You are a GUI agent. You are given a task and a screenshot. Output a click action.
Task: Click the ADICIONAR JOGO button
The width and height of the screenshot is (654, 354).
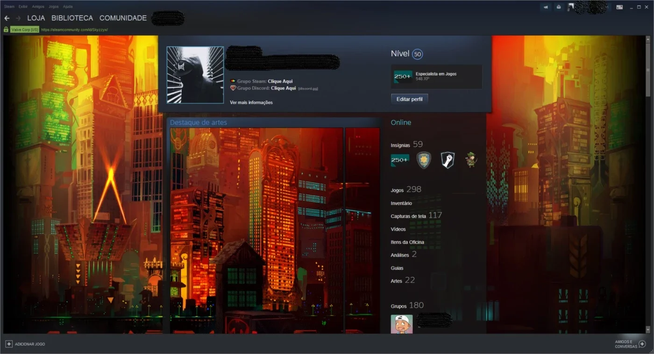pos(25,344)
